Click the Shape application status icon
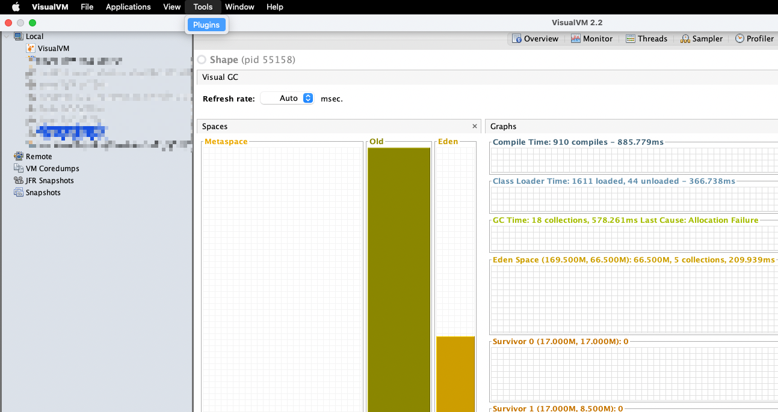The width and height of the screenshot is (778, 412). 202,59
